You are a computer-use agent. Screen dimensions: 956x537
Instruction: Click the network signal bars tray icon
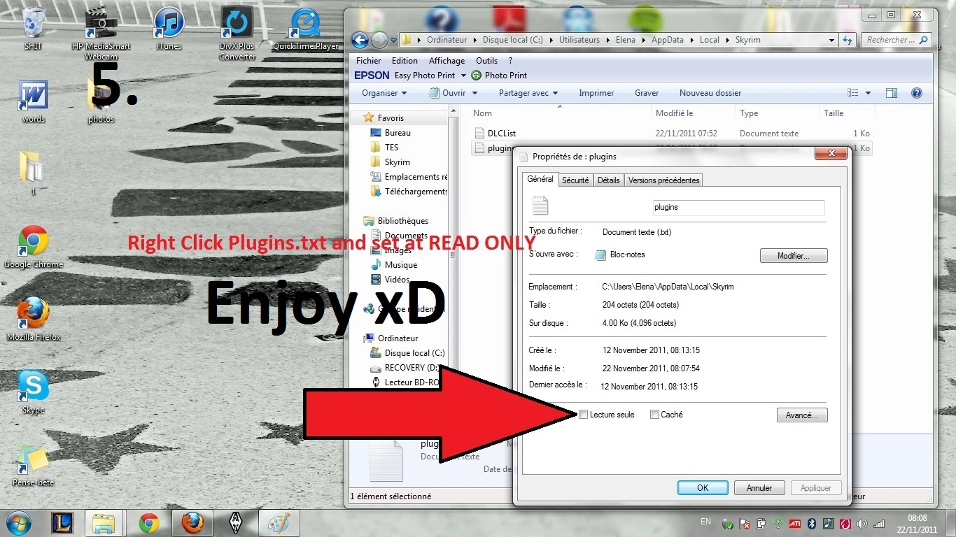tap(879, 524)
